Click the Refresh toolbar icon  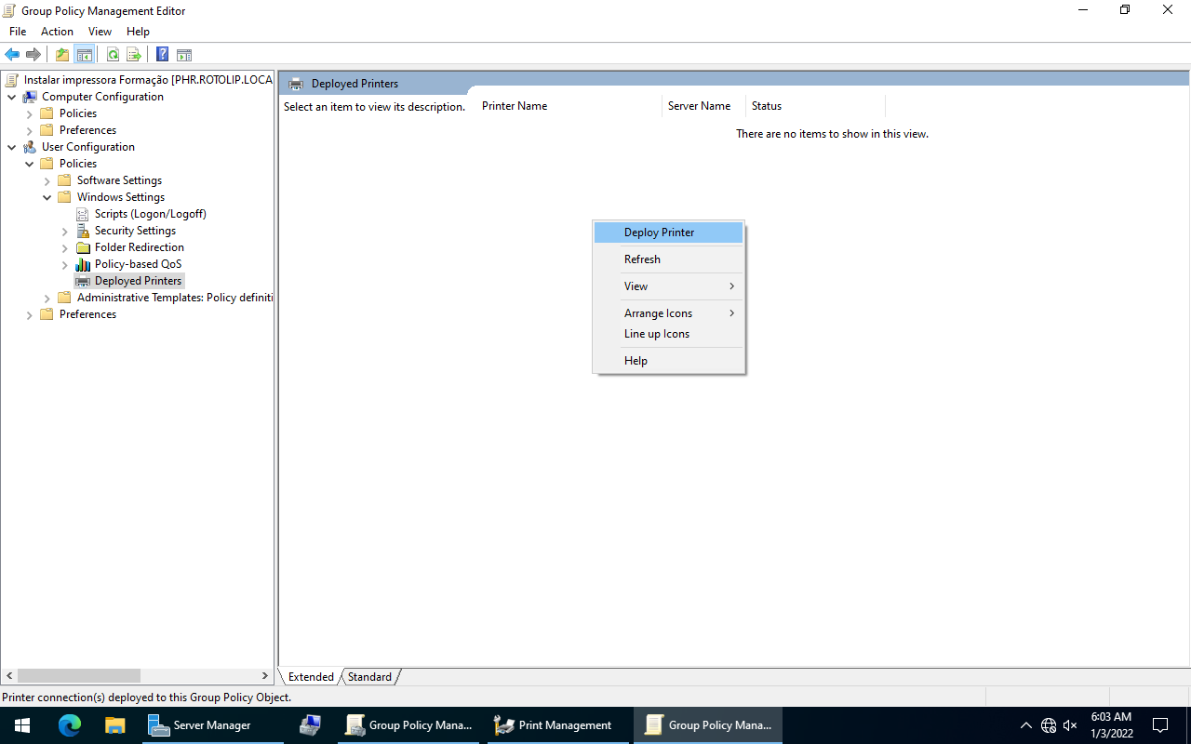113,55
